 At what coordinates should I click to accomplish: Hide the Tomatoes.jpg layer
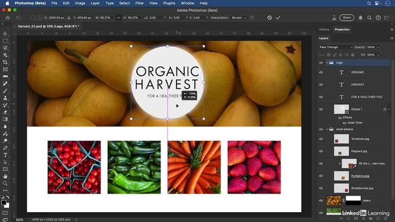coord(321,139)
